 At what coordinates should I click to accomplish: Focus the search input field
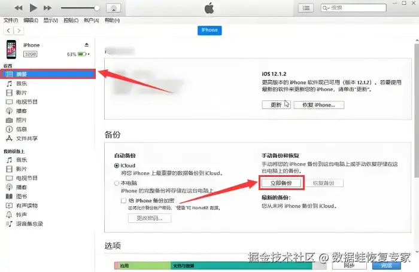click(x=354, y=8)
